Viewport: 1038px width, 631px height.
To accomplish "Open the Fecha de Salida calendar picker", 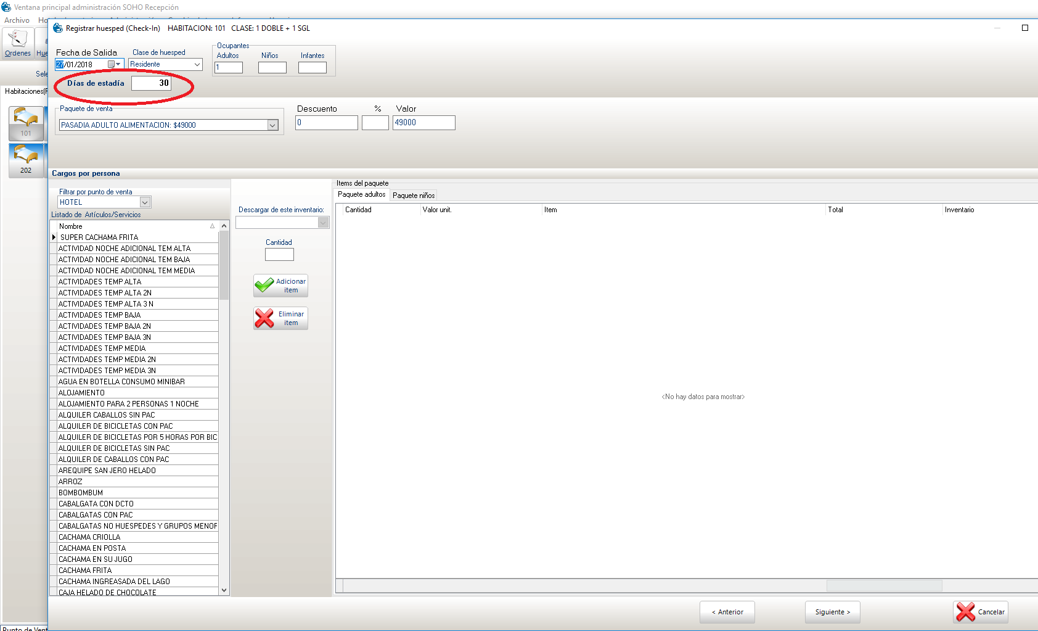I will (x=115, y=64).
